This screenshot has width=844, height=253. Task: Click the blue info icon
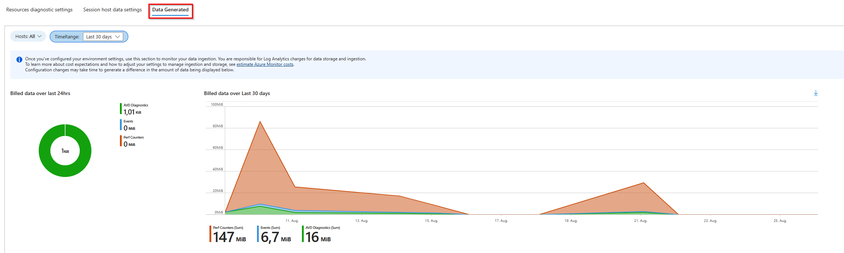19,60
